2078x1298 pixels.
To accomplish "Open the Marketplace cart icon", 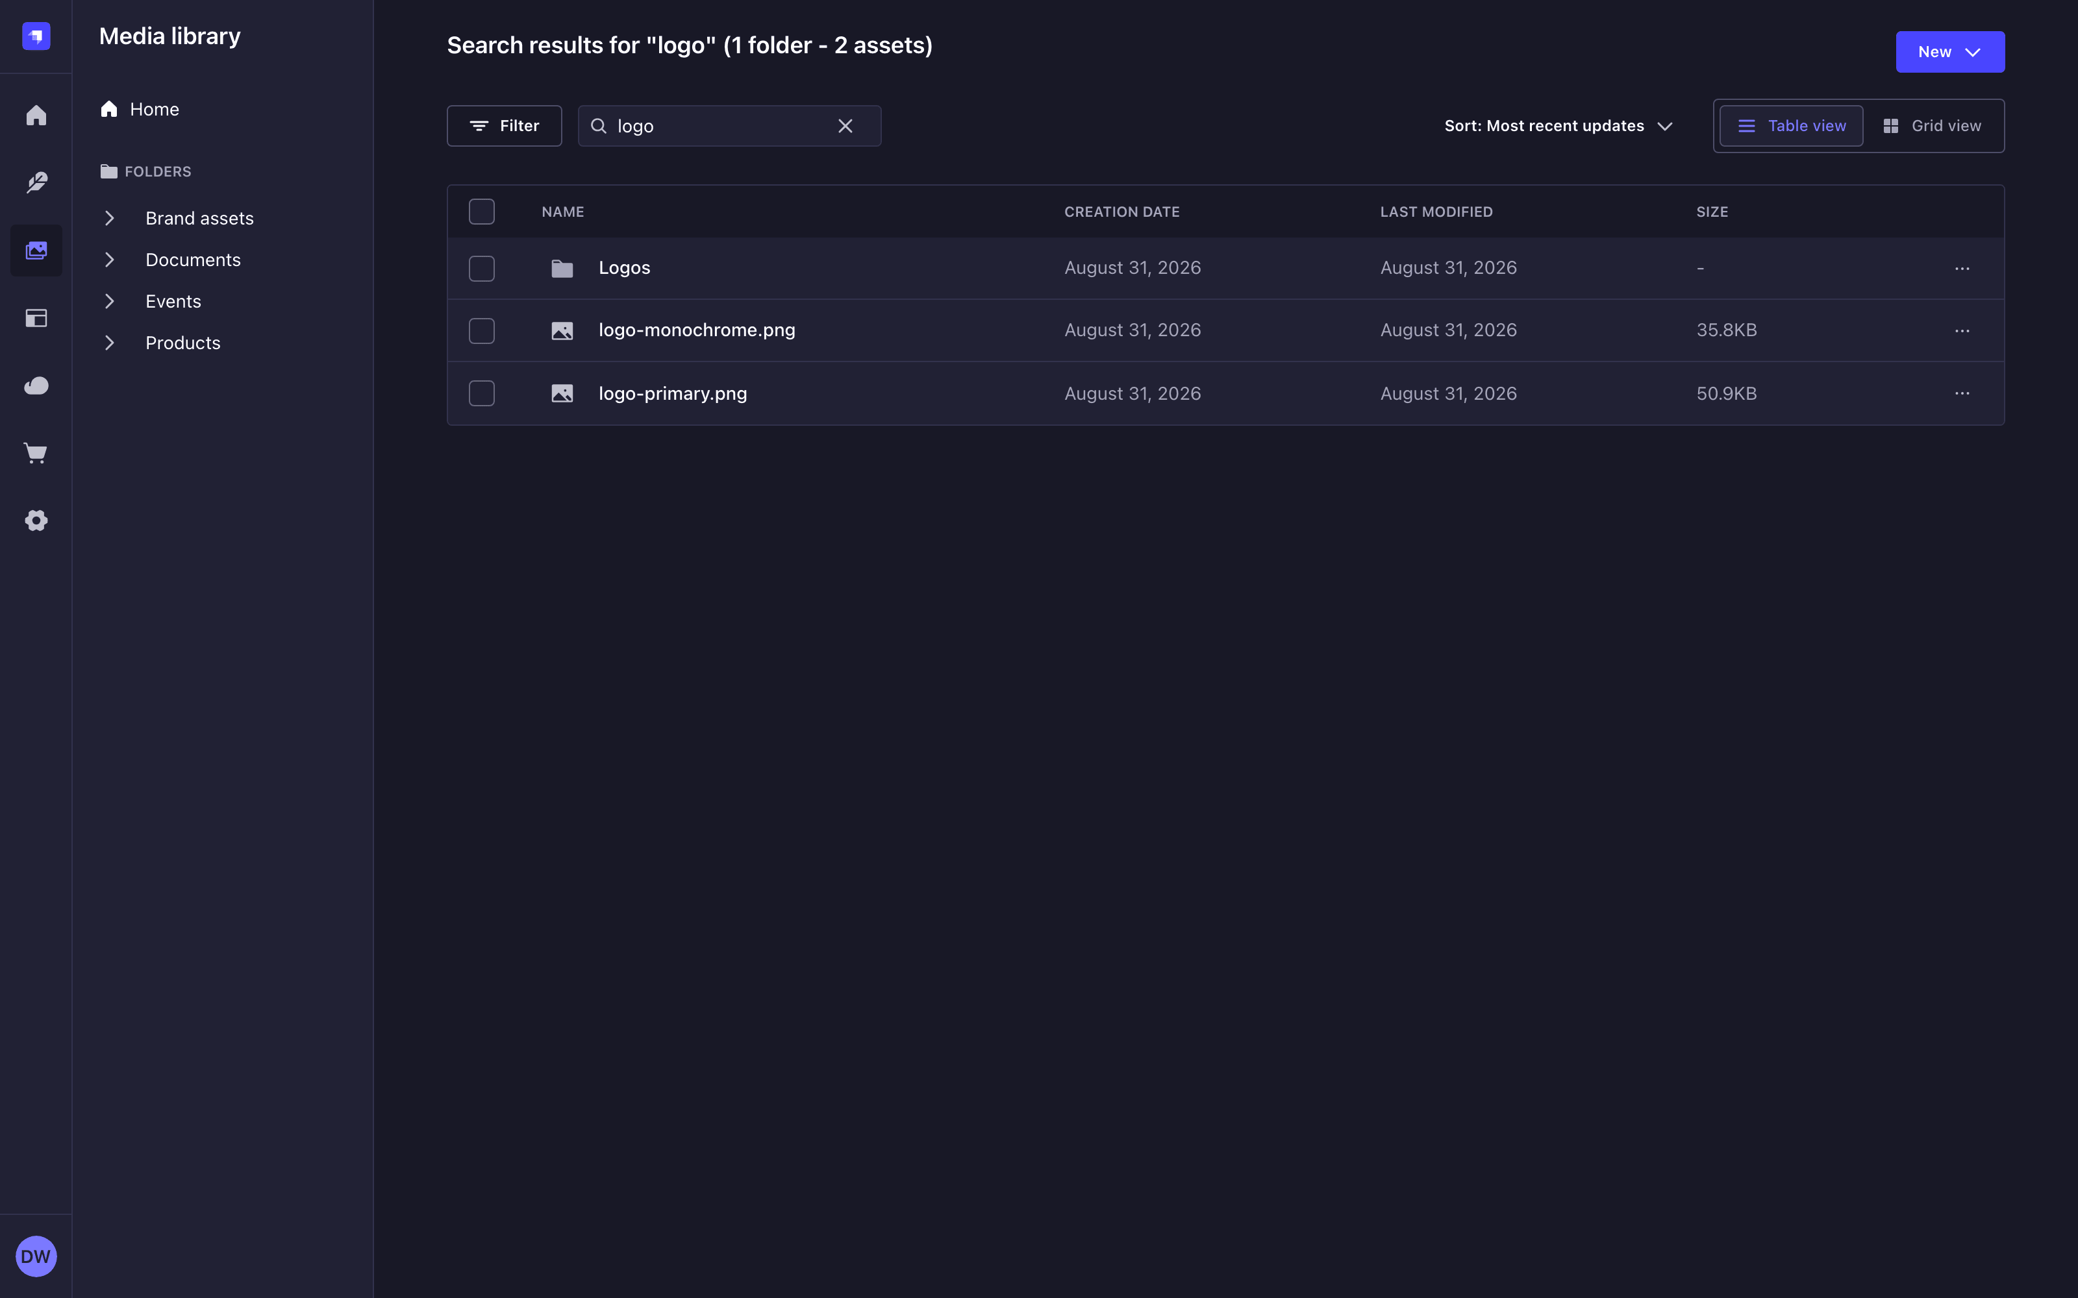I will click(36, 453).
